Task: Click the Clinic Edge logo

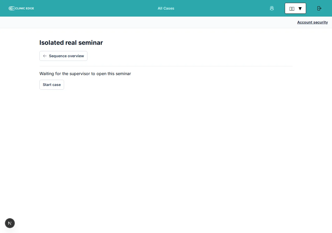Action: (21, 8)
